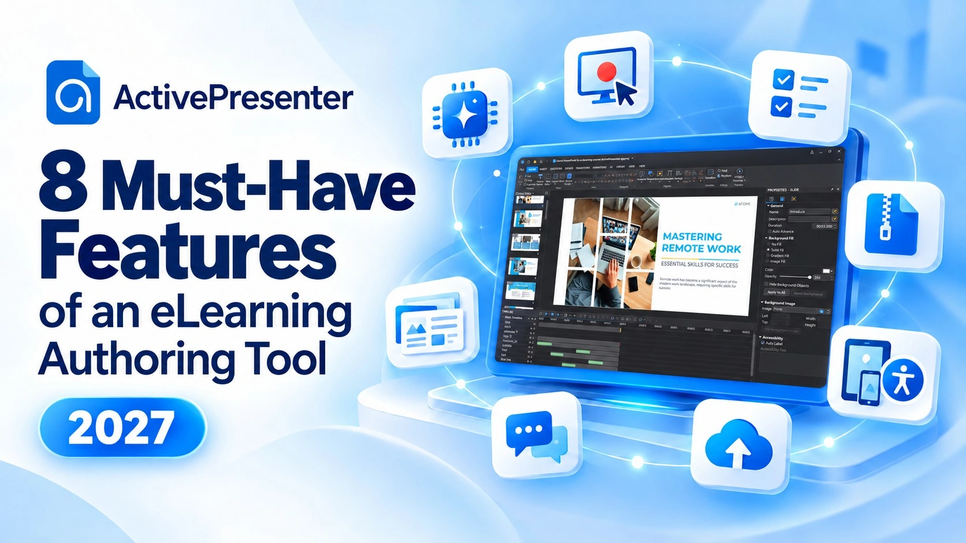
Task: Toggle the Auto Label checkbox
Action: coord(763,343)
